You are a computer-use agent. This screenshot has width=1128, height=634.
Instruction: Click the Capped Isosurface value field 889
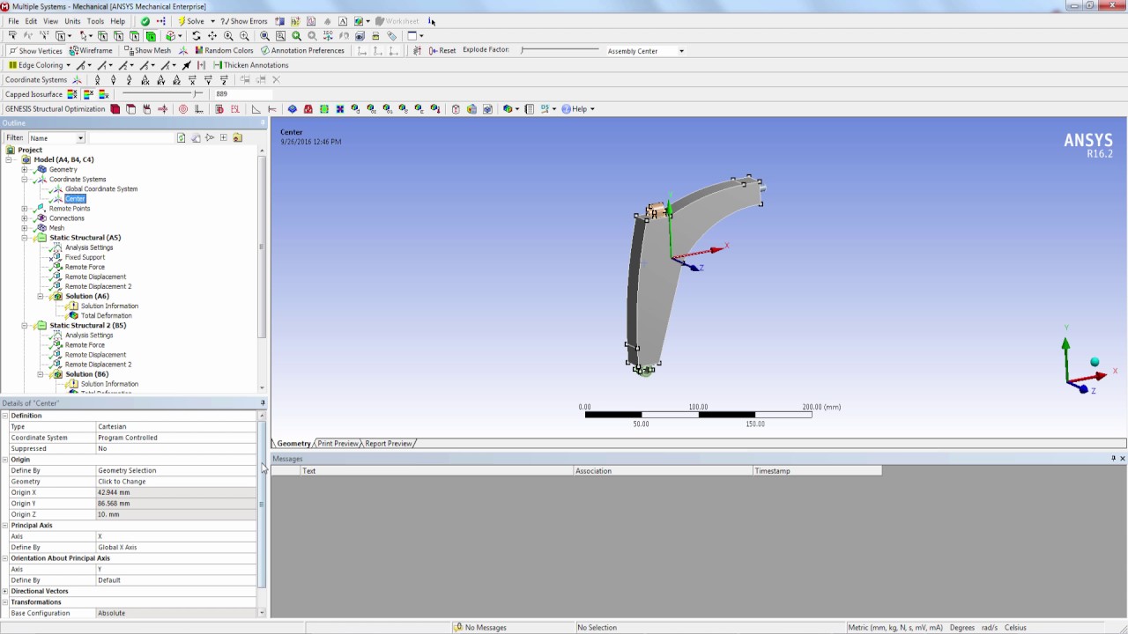pyautogui.click(x=243, y=94)
